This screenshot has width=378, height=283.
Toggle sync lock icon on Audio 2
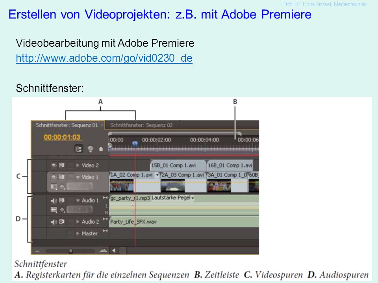(62, 221)
